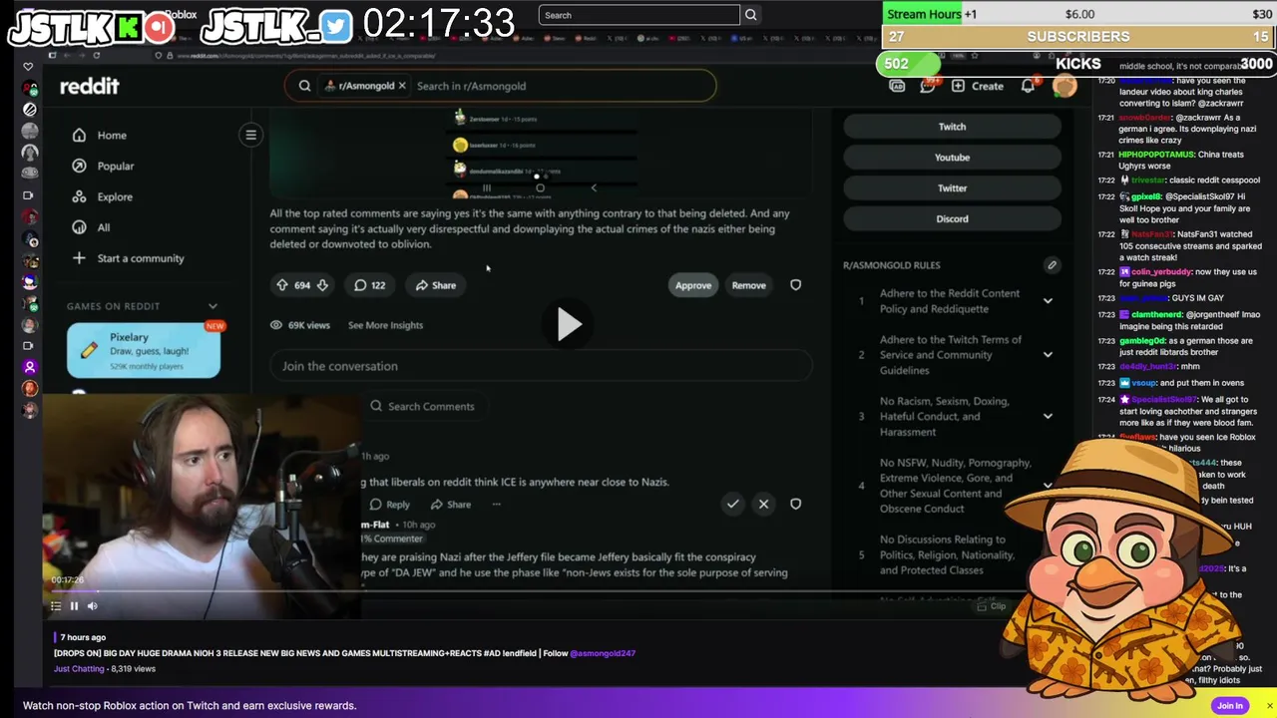
Task: Click the large play overlay on video
Action: click(x=569, y=324)
